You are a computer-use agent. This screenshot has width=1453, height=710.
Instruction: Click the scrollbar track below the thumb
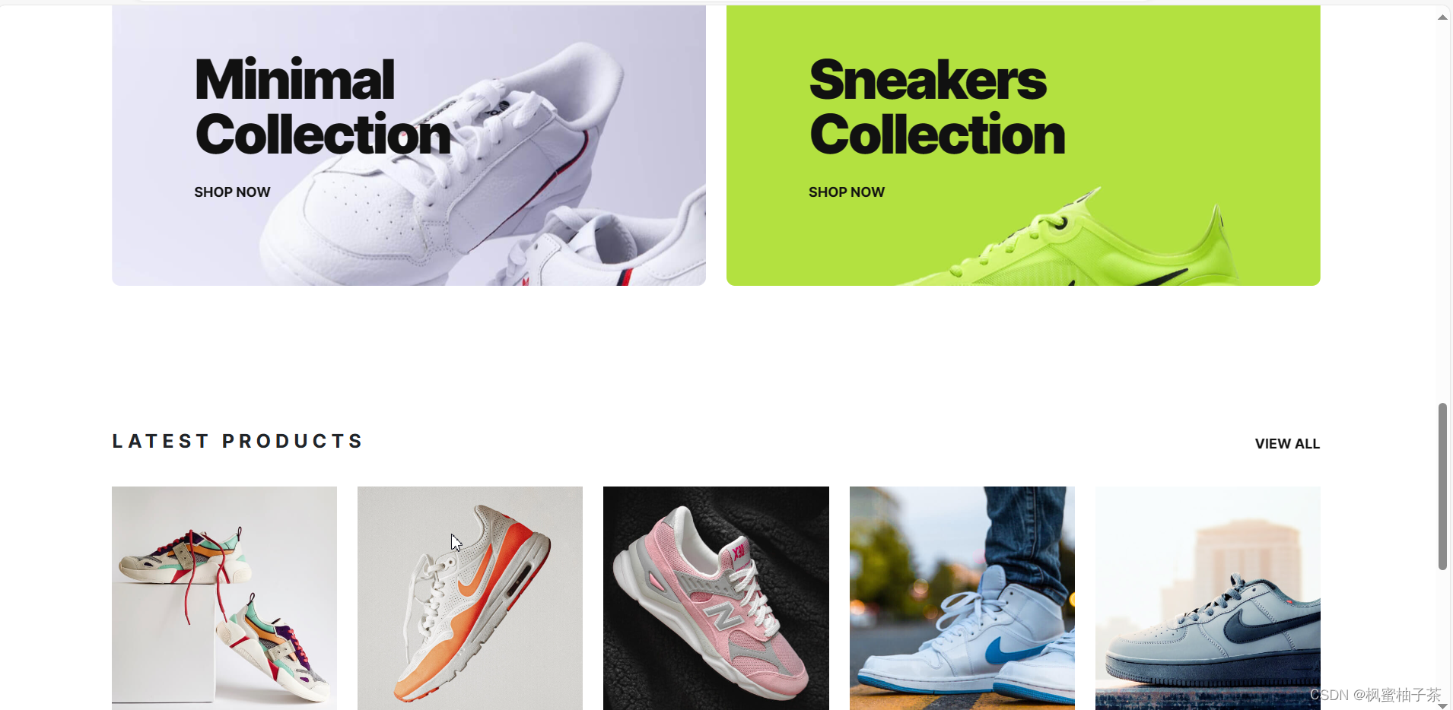pos(1442,635)
